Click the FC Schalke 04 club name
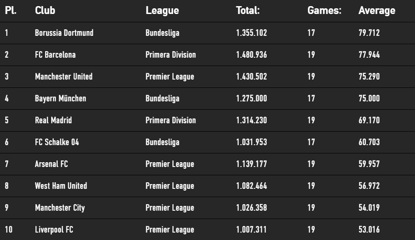415x240 pixels. point(57,143)
